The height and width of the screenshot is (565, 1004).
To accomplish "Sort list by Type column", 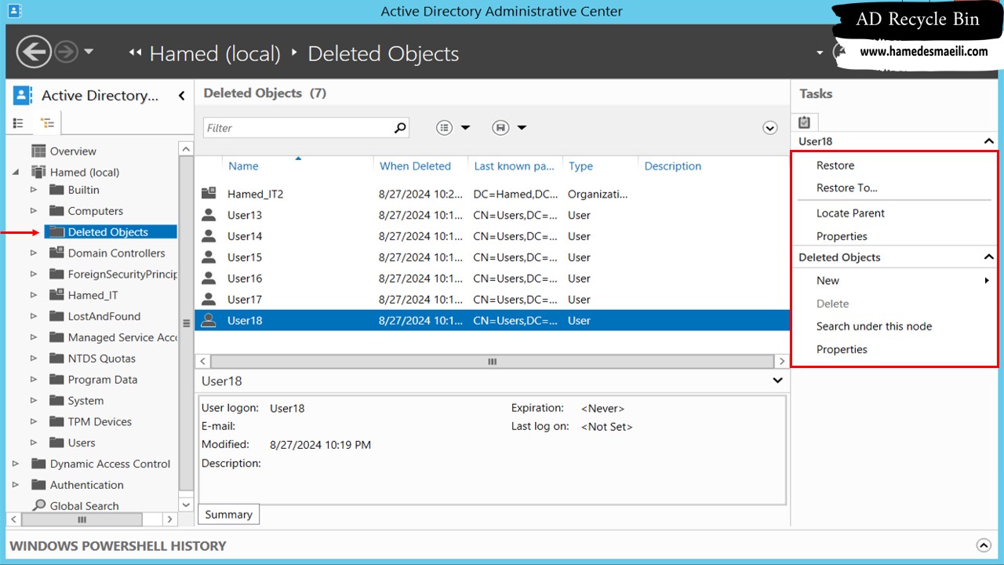I will (x=580, y=166).
